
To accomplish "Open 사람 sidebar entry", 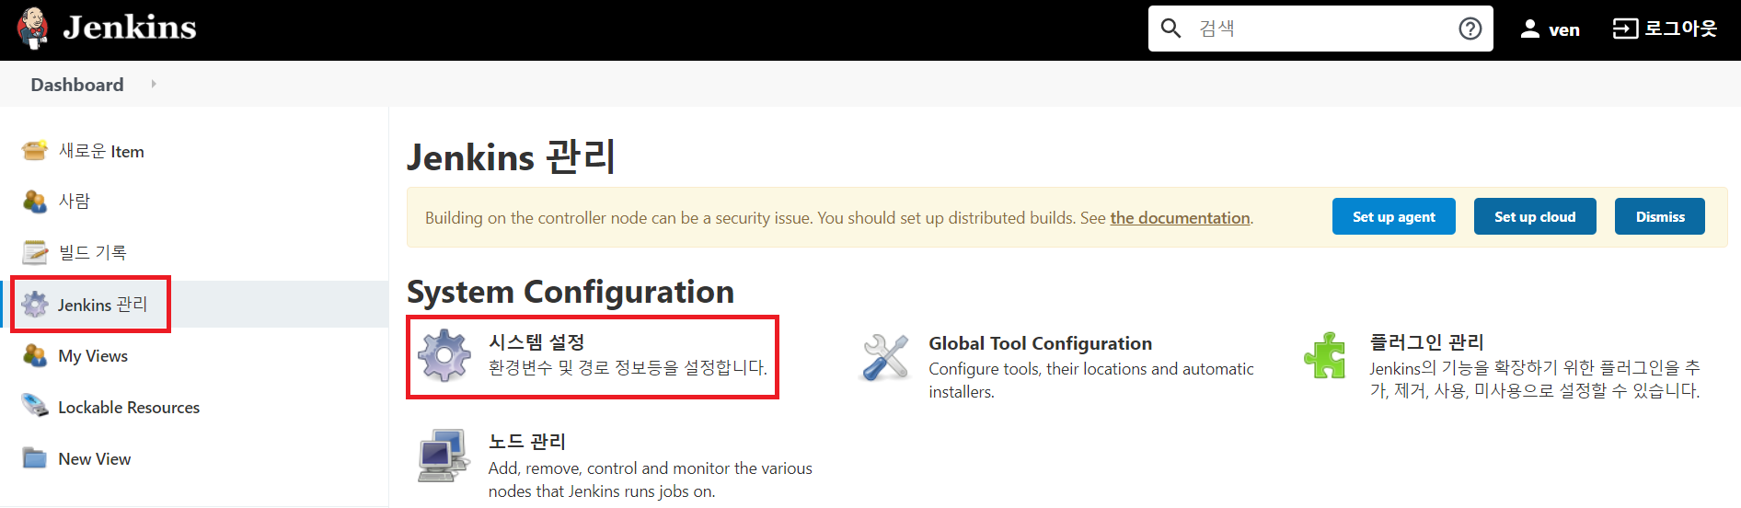I will 75,201.
